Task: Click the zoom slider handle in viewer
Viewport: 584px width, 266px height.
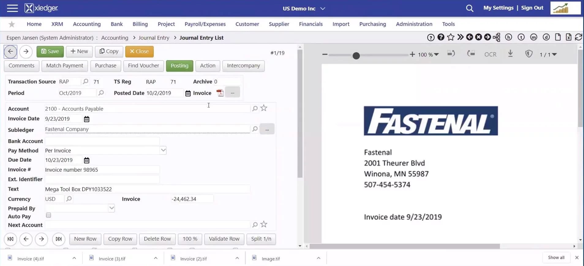Action: point(356,56)
